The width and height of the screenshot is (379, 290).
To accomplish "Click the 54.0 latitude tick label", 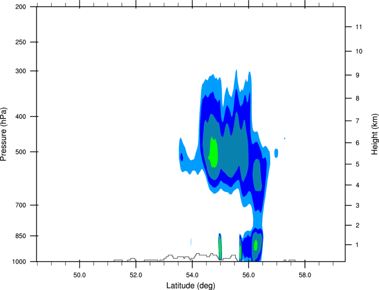I will pyautogui.click(x=192, y=275).
